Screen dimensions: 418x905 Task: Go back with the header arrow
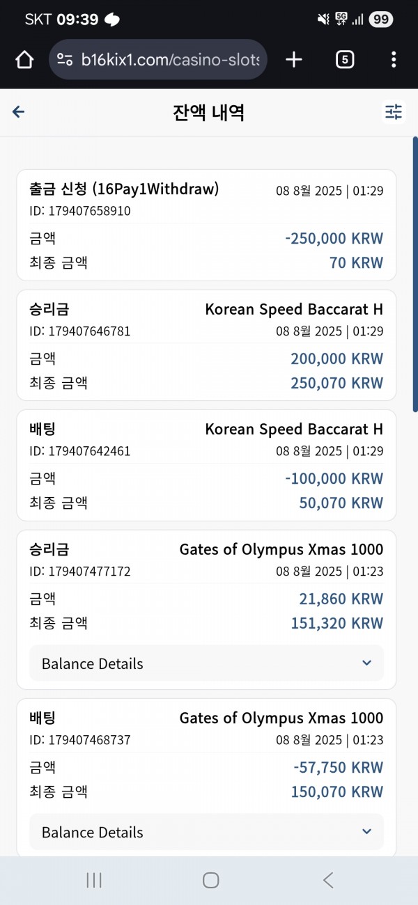pyautogui.click(x=19, y=112)
